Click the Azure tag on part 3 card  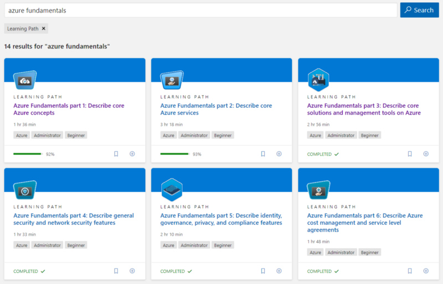tap(315, 135)
